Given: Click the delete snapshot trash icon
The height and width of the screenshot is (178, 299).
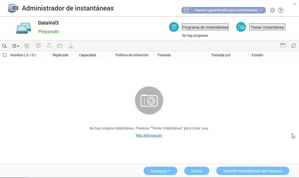Looking at the screenshot, I should (x=27, y=46).
